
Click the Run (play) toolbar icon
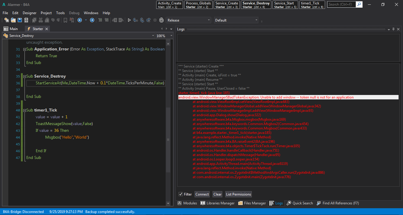[129, 20]
